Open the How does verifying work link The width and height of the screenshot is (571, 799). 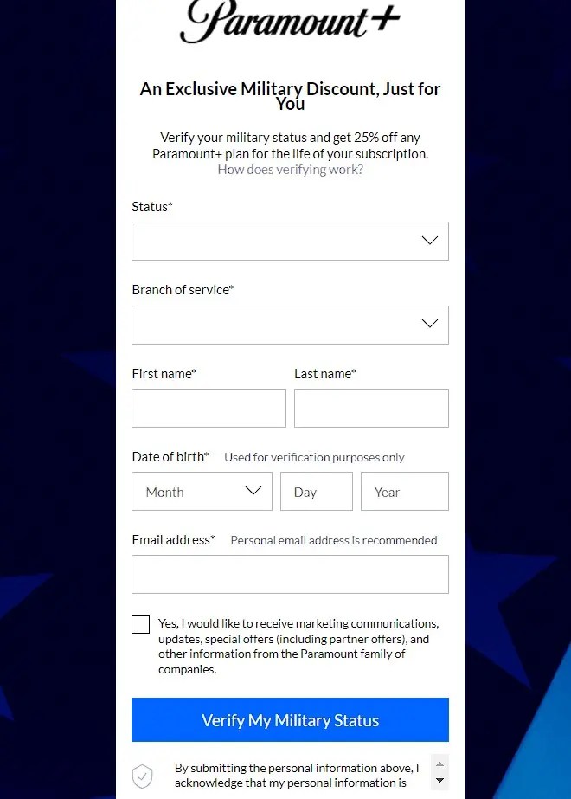coord(290,169)
